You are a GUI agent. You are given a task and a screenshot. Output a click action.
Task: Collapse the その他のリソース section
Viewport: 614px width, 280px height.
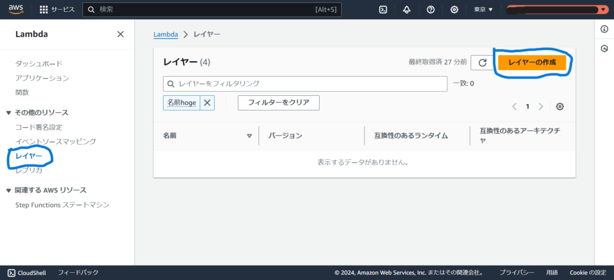click(8, 112)
